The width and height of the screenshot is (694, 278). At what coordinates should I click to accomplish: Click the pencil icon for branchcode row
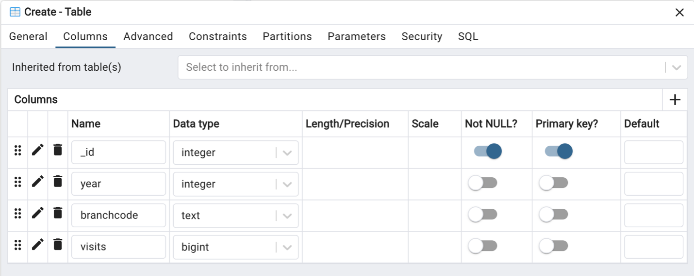coord(37,213)
